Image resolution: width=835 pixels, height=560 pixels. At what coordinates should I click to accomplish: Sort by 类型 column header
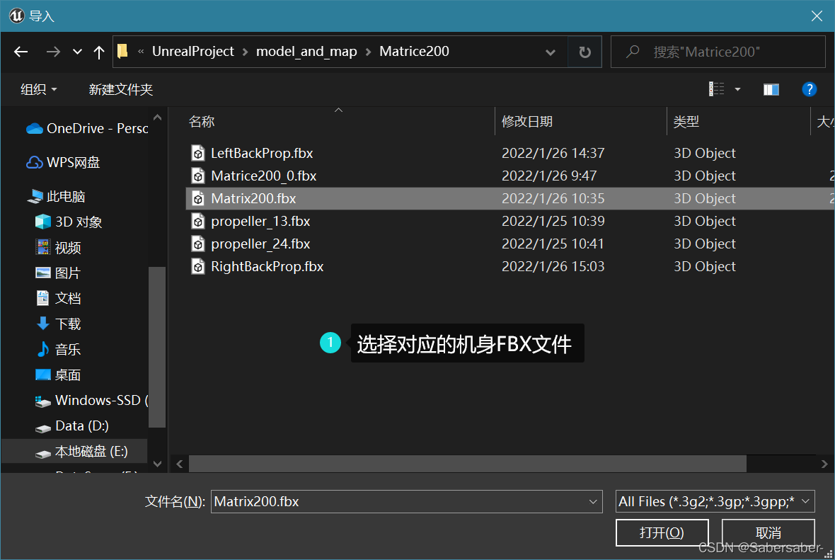tap(686, 122)
